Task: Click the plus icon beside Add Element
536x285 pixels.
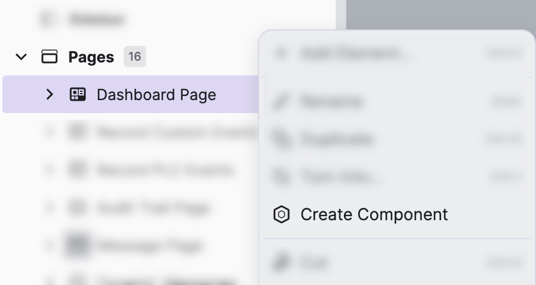Action: [x=282, y=53]
